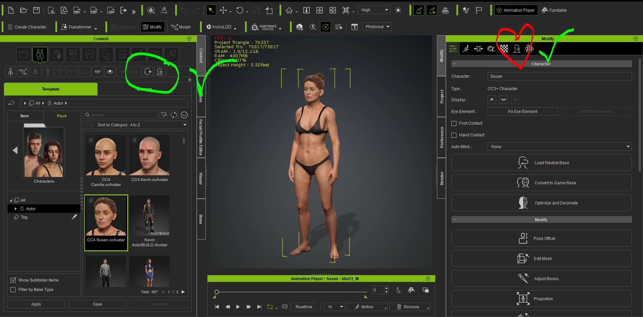Screen dimensions: 643x317
Task: Switch to the Template tab
Action: point(51,89)
